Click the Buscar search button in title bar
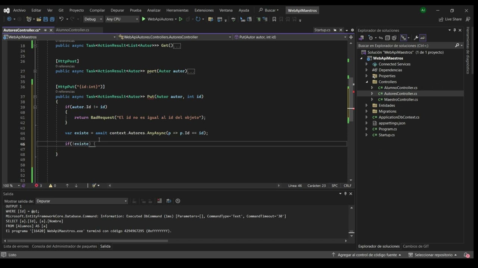This screenshot has height=268, width=478. pyautogui.click(x=269, y=10)
